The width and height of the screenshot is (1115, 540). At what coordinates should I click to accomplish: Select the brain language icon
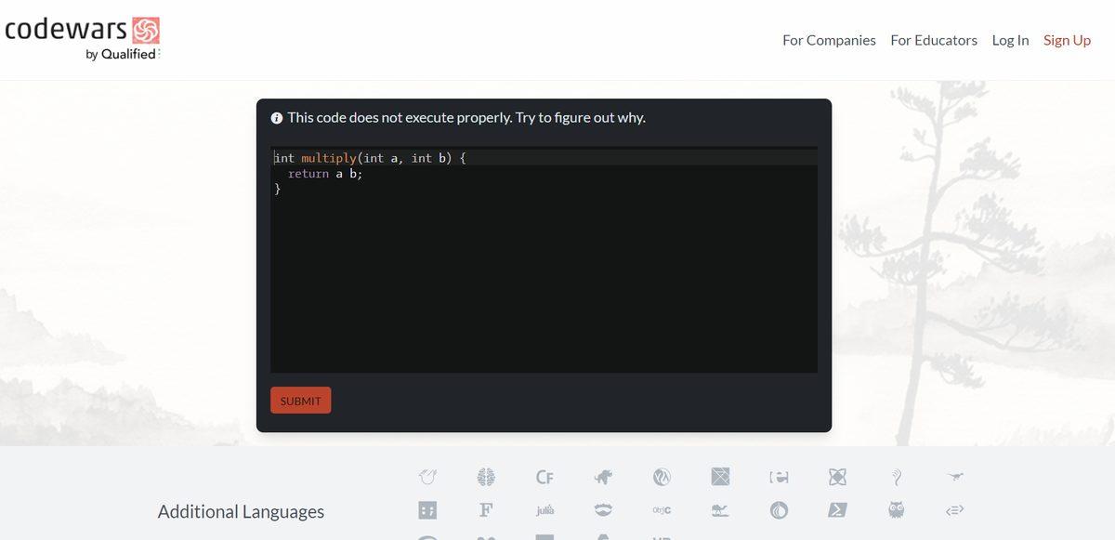tap(486, 477)
